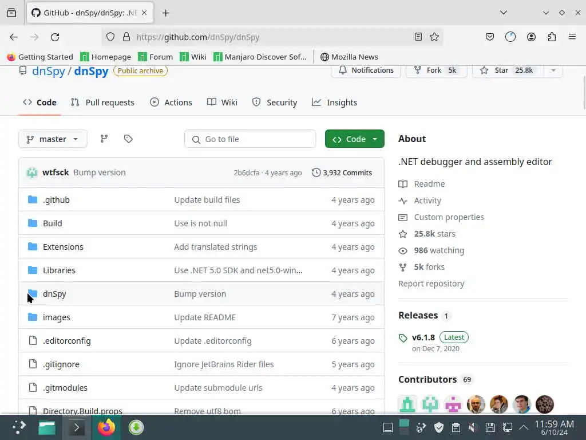Open the Star lists dropdown arrow
This screenshot has width=586, height=440.
[553, 70]
